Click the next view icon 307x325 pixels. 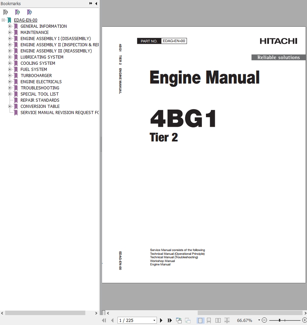pyautogui.click(x=188, y=320)
